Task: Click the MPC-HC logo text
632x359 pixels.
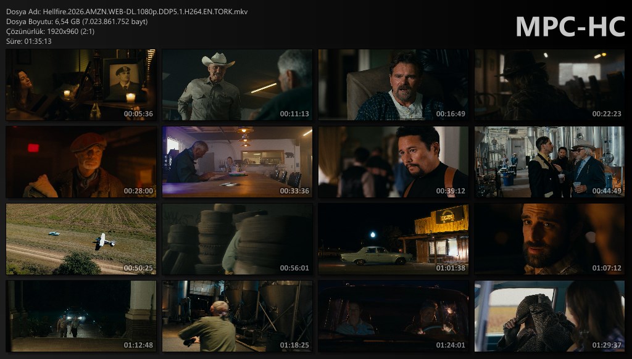Action: [570, 27]
